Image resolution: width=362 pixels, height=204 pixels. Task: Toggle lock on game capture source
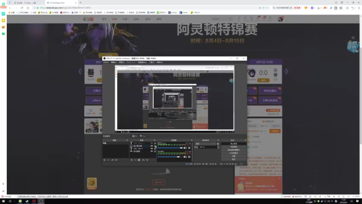(x=155, y=151)
